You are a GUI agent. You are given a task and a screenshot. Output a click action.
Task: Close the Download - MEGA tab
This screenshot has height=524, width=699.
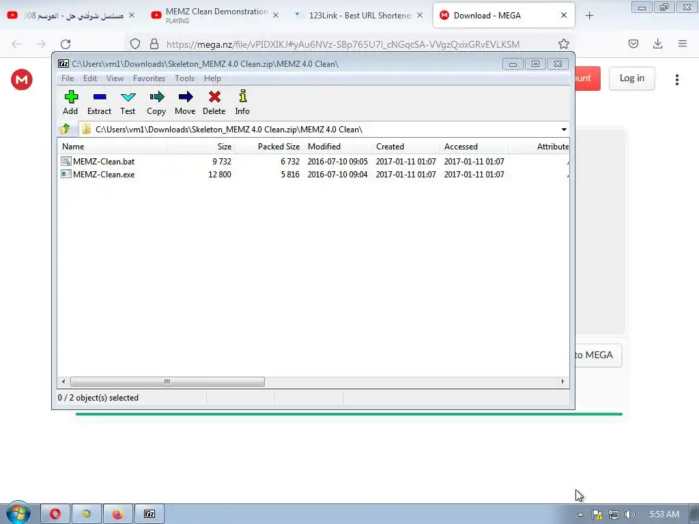563,15
